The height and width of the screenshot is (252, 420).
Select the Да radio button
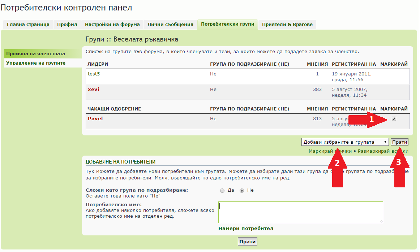point(222,191)
